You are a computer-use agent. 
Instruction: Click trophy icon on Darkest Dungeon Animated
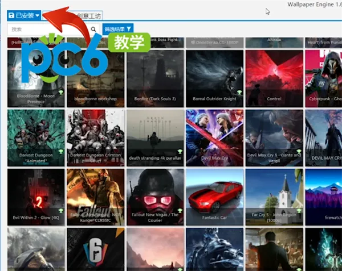coord(61,152)
